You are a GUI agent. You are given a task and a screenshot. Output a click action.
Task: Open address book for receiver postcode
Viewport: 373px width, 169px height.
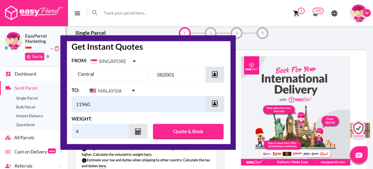click(x=215, y=104)
